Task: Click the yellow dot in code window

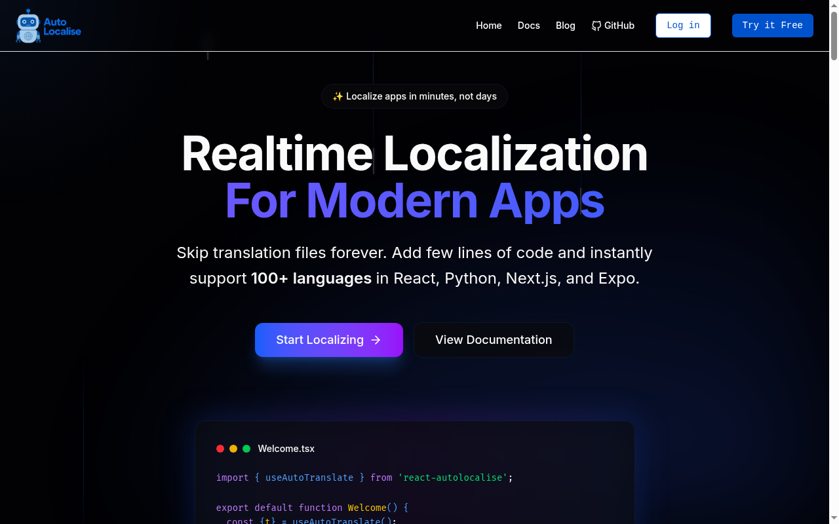Action: 233,449
